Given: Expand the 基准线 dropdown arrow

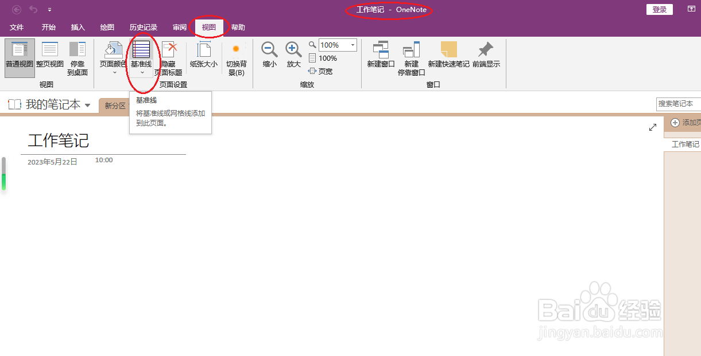Looking at the screenshot, I should (142, 72).
